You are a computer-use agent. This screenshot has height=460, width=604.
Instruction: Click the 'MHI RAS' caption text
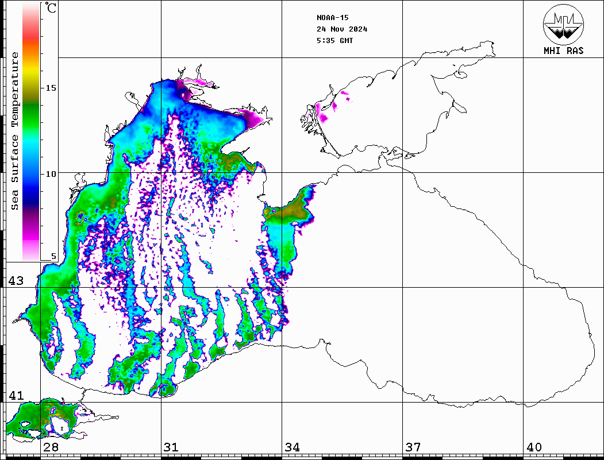[x=563, y=51]
